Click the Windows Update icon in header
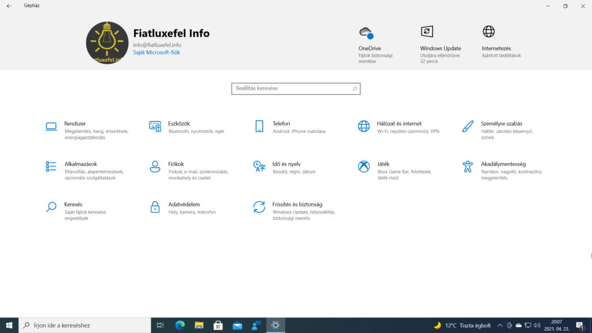Image resolution: width=592 pixels, height=333 pixels. pos(427,31)
